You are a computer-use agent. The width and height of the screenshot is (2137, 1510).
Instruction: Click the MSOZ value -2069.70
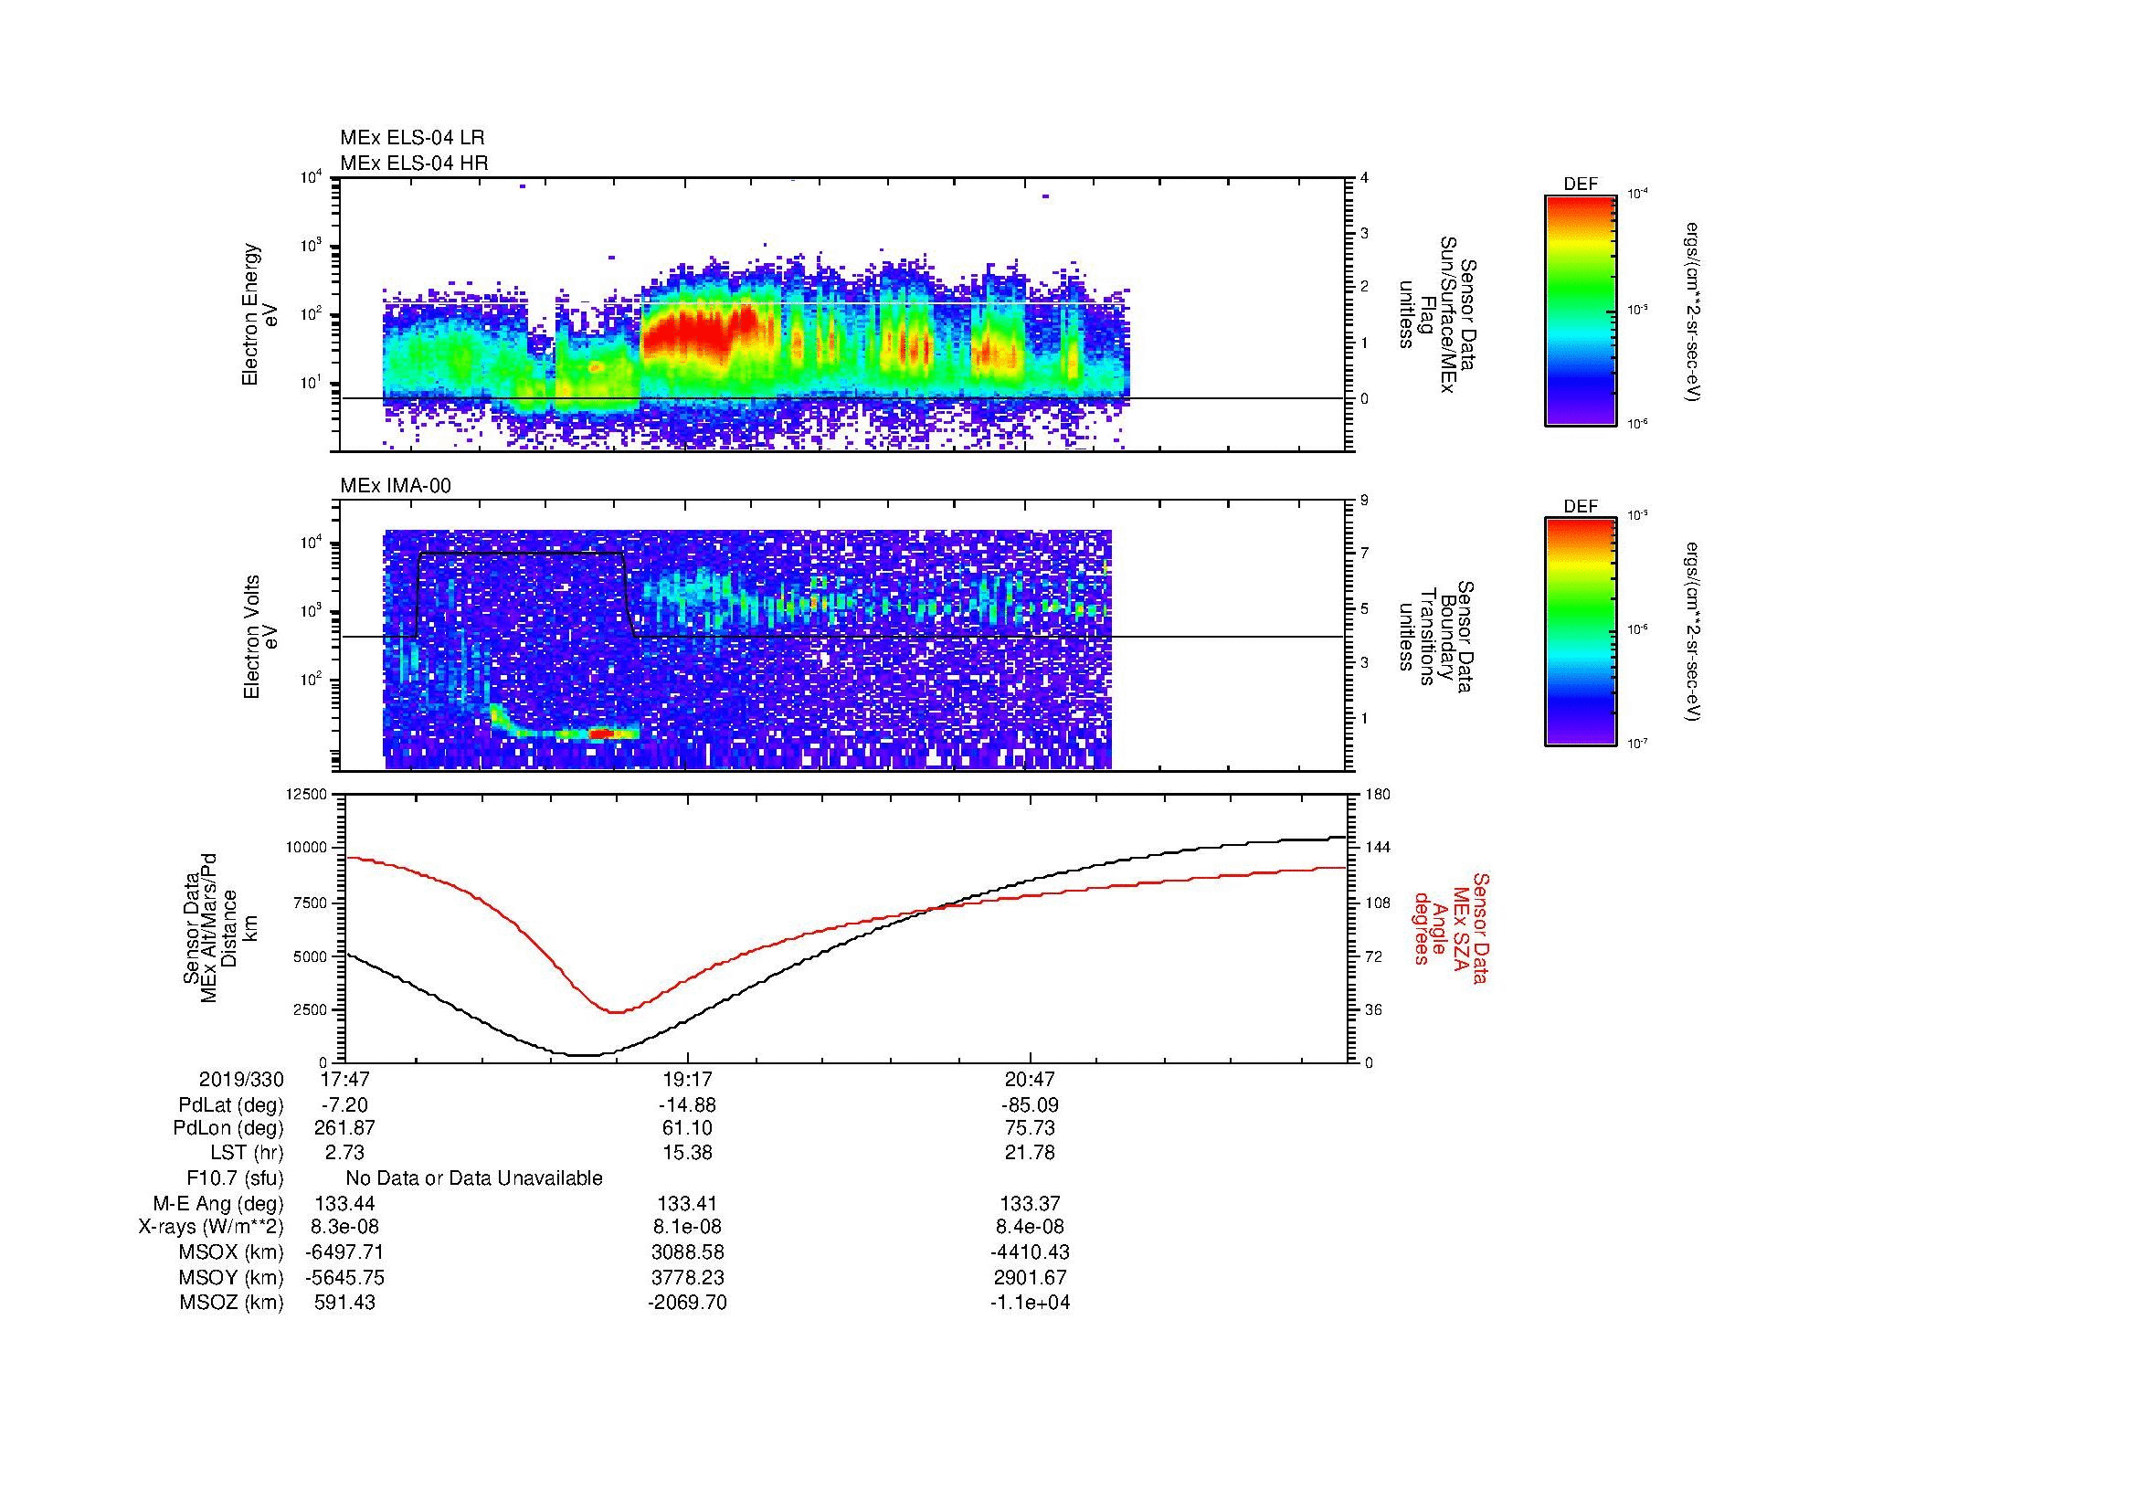[687, 1303]
